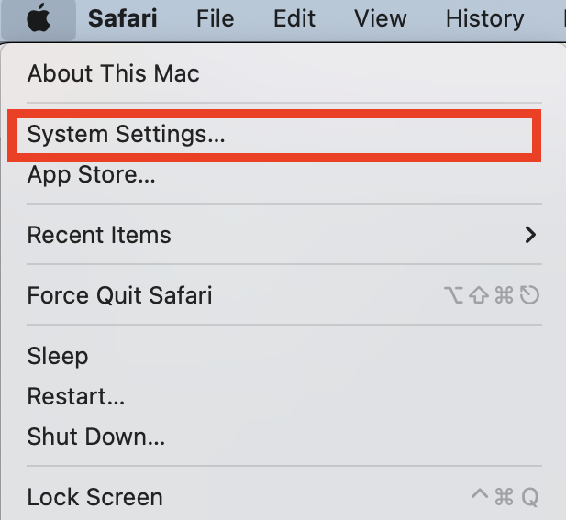Select the Recent Items entry
This screenshot has height=520, width=566.
coord(283,235)
